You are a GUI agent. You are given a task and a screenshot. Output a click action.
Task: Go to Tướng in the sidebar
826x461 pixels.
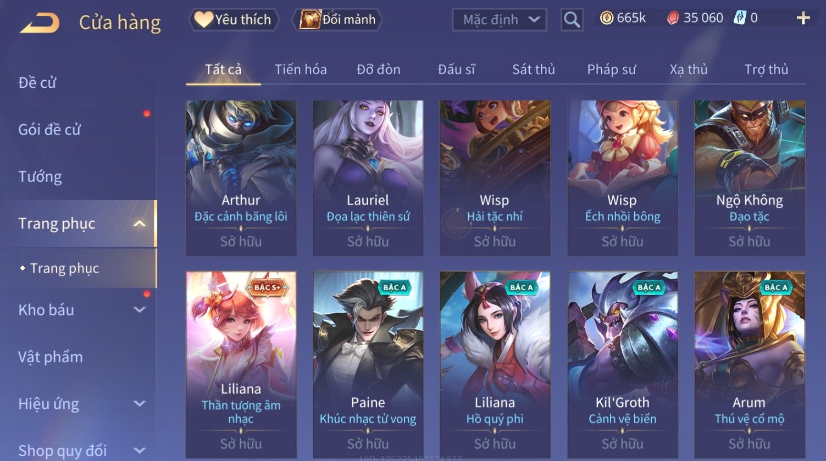pos(40,176)
